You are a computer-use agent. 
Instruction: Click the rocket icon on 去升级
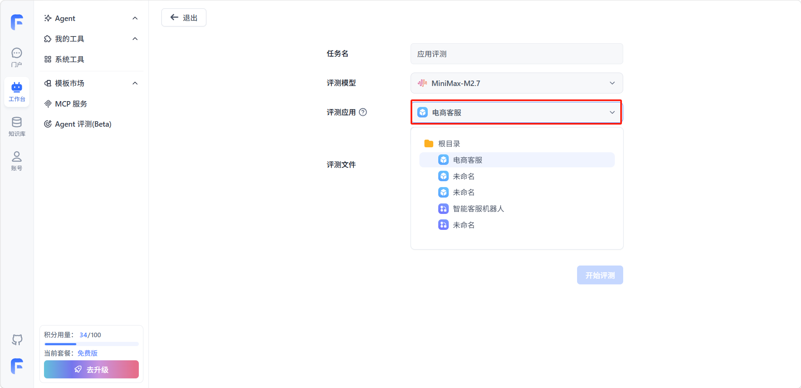tap(78, 369)
